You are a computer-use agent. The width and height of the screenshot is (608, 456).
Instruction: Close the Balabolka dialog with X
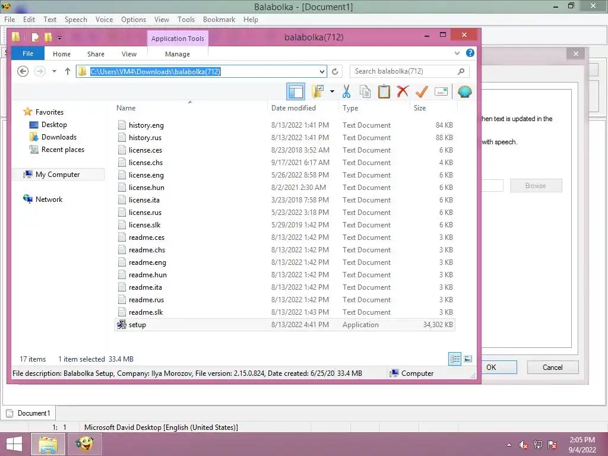point(576,53)
